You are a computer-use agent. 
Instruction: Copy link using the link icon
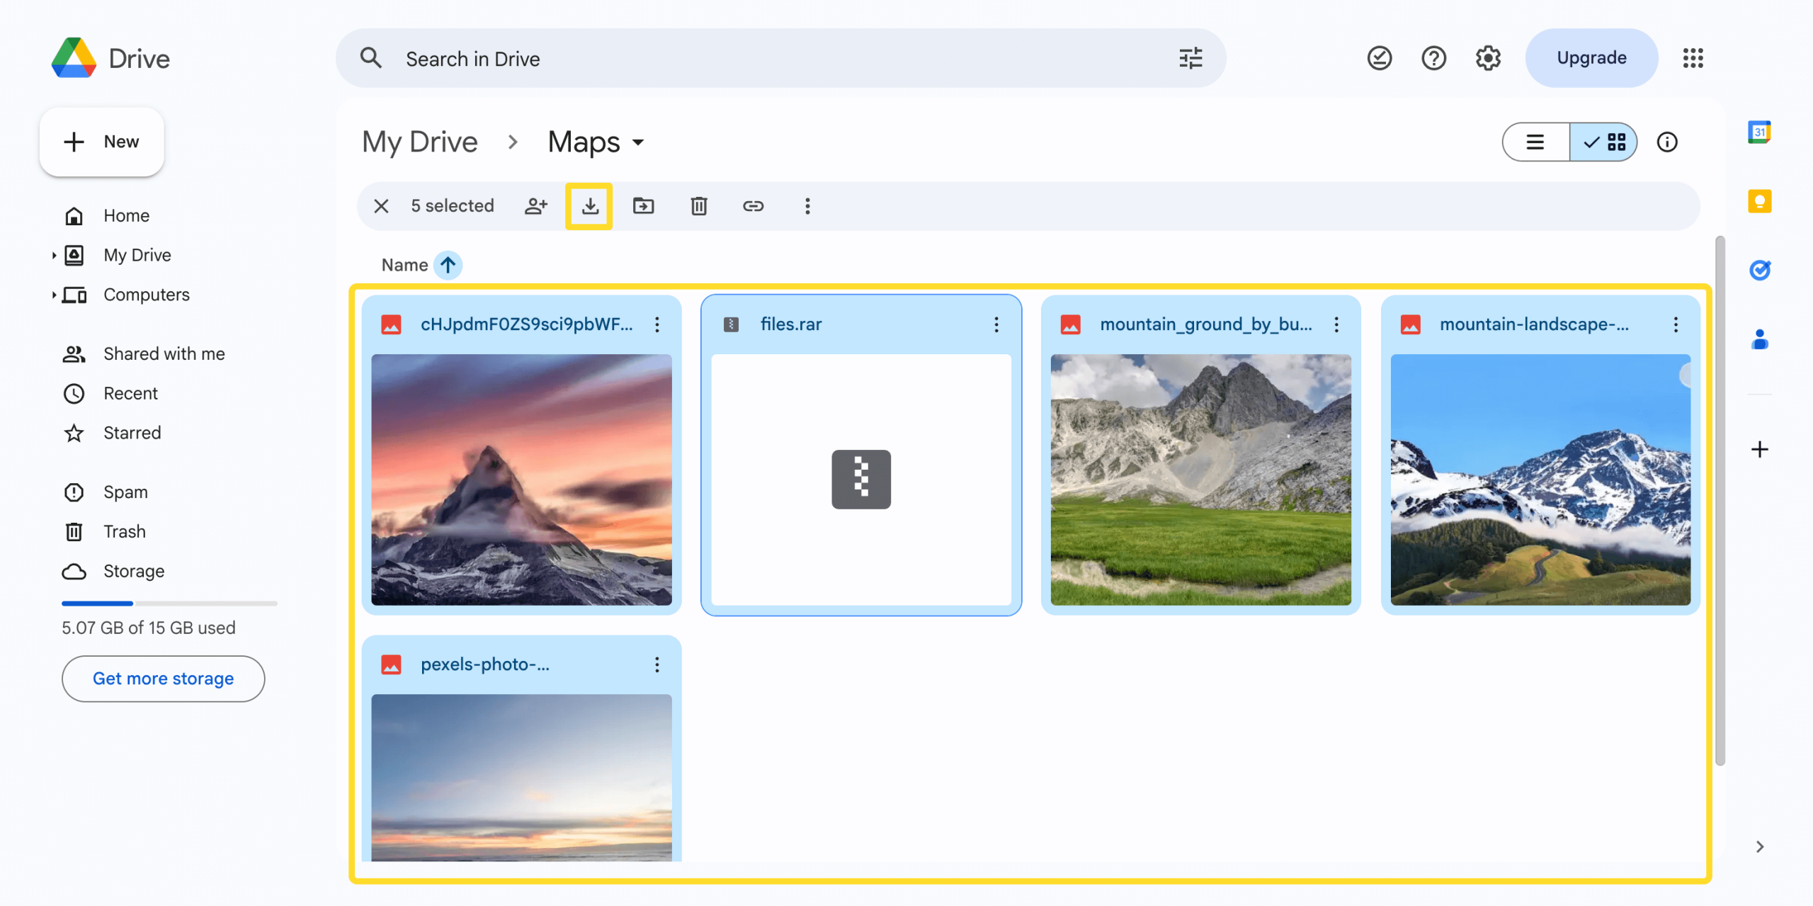[x=753, y=206]
